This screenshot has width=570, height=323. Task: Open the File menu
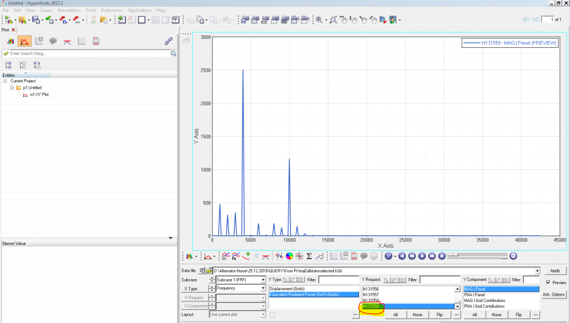tap(6, 10)
